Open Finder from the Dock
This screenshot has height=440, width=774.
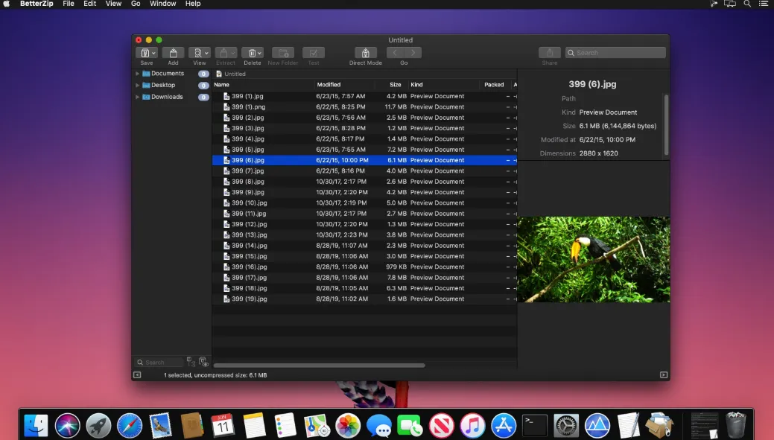coord(36,425)
